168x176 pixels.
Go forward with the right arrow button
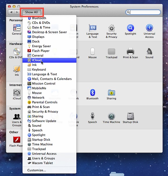17,12
